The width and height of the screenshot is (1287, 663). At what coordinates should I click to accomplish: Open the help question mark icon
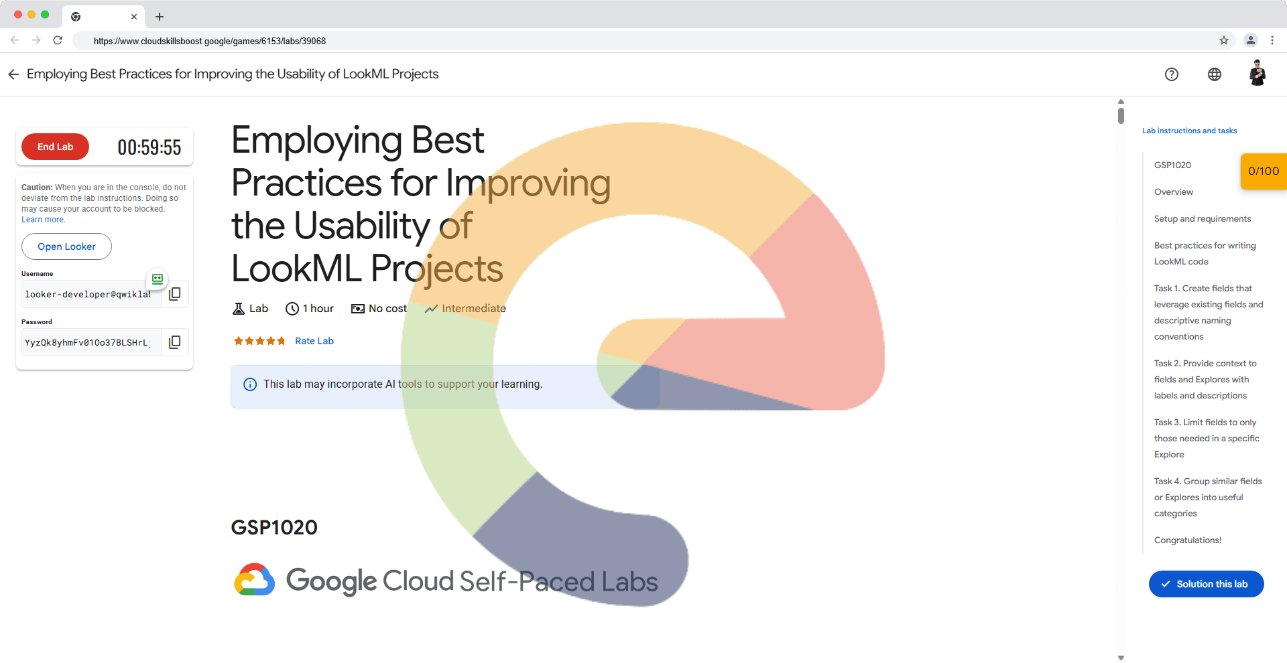(x=1171, y=74)
